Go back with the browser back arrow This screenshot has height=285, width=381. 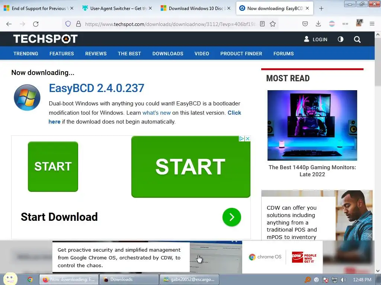9,24
